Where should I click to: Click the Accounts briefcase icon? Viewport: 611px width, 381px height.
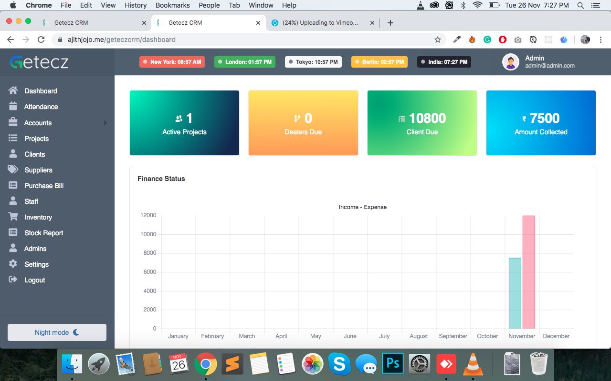13,122
